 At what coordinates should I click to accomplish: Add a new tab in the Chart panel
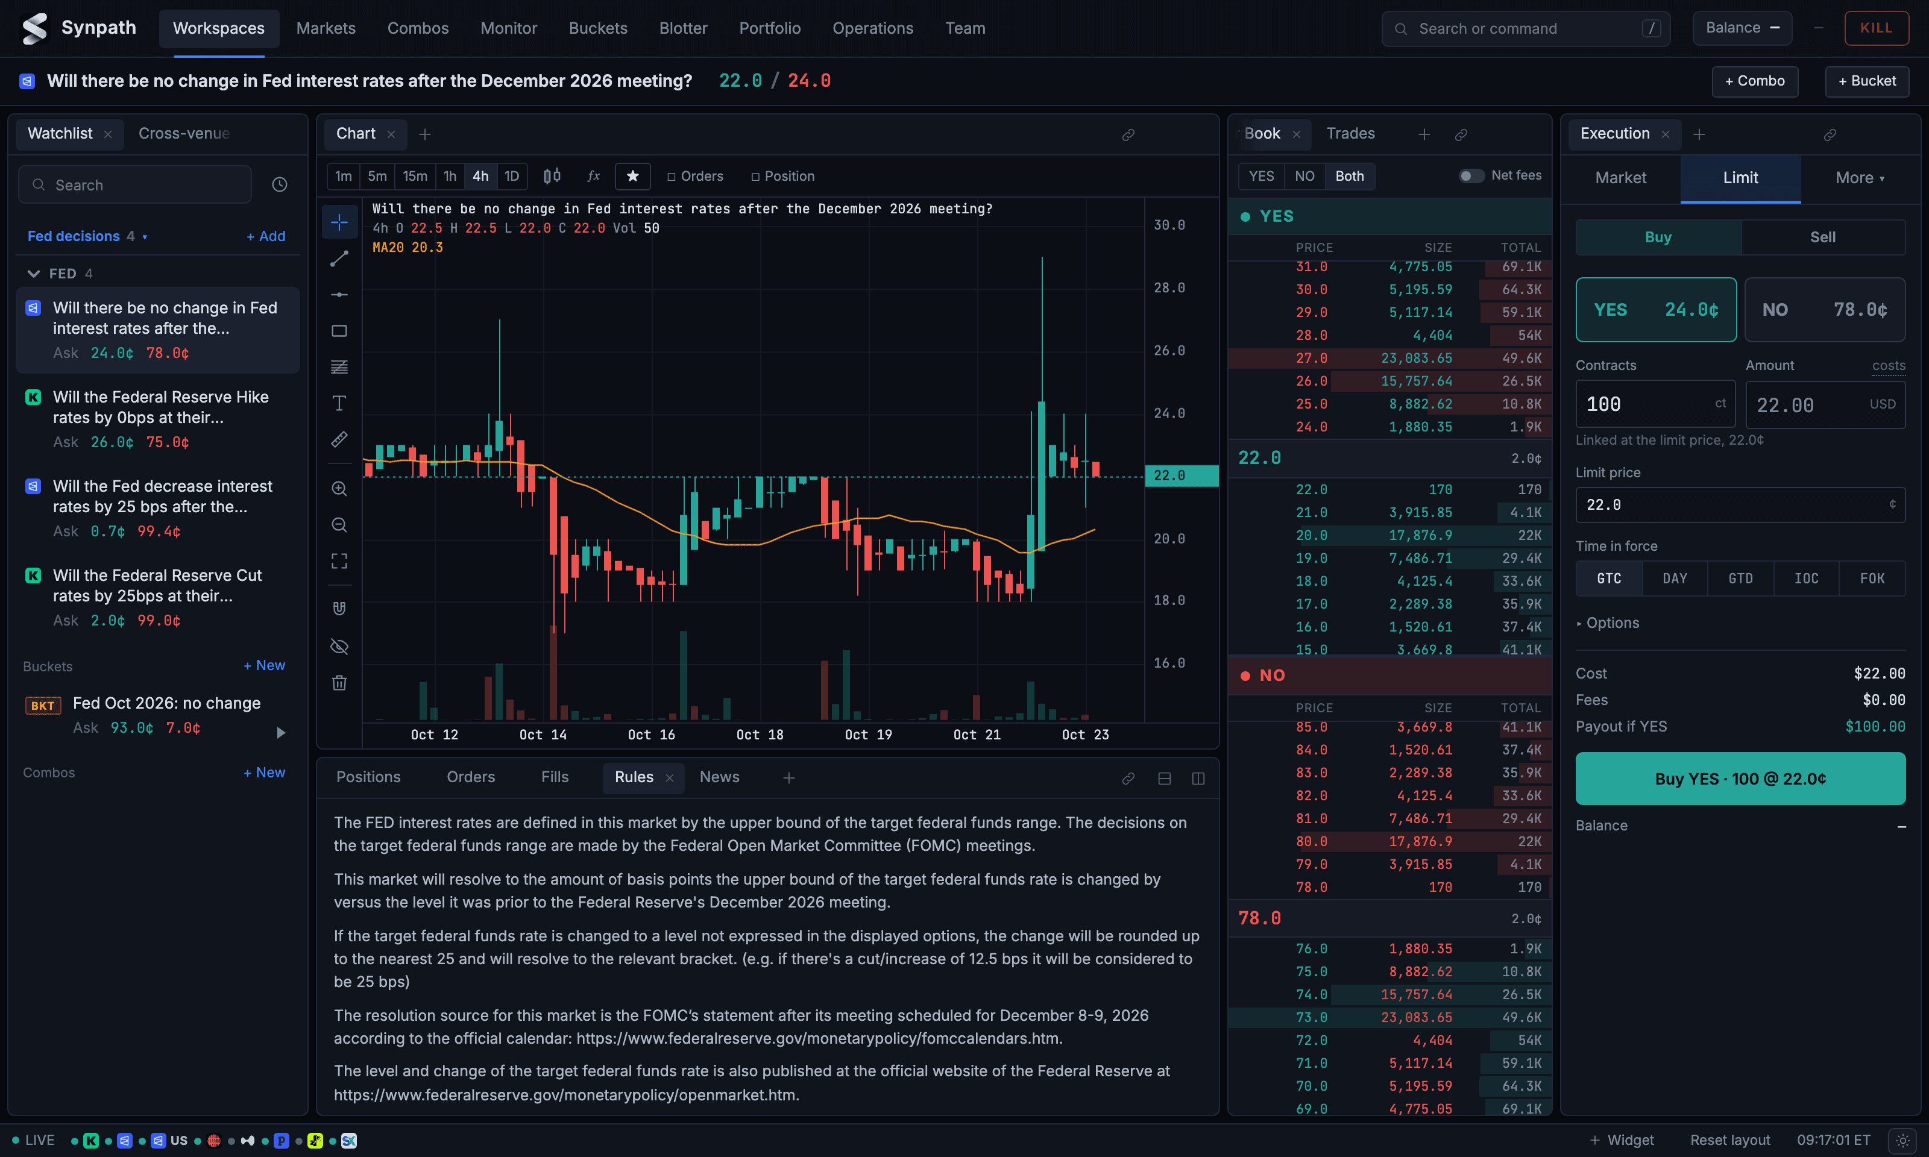click(x=425, y=135)
